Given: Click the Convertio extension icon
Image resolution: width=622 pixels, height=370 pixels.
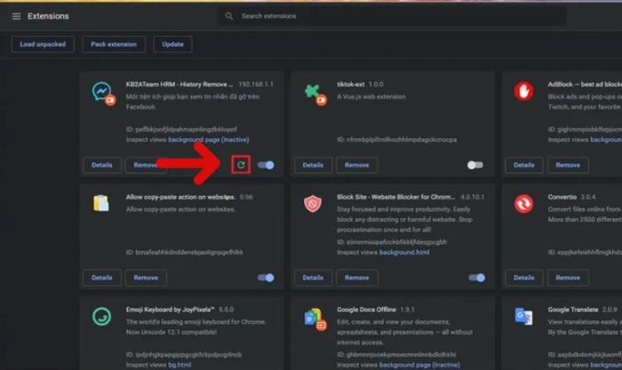Looking at the screenshot, I should click(523, 205).
